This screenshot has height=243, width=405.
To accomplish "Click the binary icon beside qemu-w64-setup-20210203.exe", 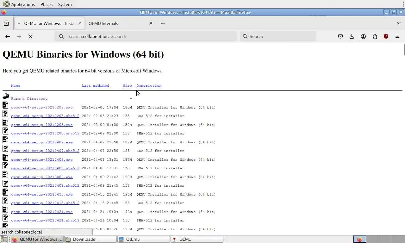I will (5, 105).
